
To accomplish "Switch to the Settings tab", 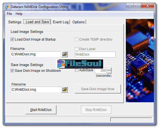I will pyautogui.click(x=15, y=22).
